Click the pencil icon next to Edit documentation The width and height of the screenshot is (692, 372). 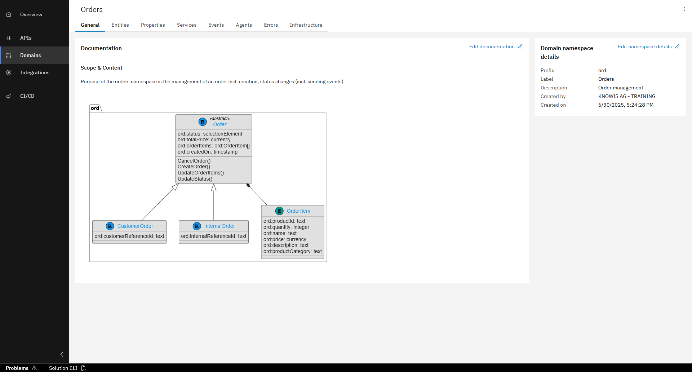520,46
